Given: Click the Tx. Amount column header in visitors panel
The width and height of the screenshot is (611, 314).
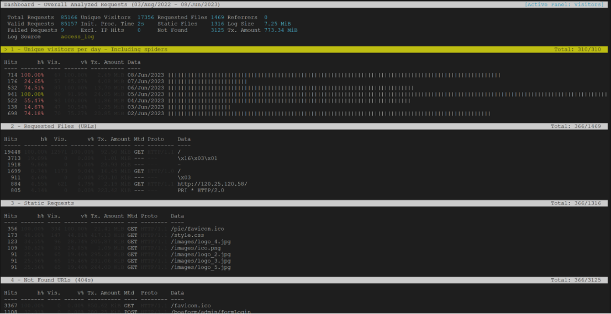Looking at the screenshot, I should pos(107,62).
